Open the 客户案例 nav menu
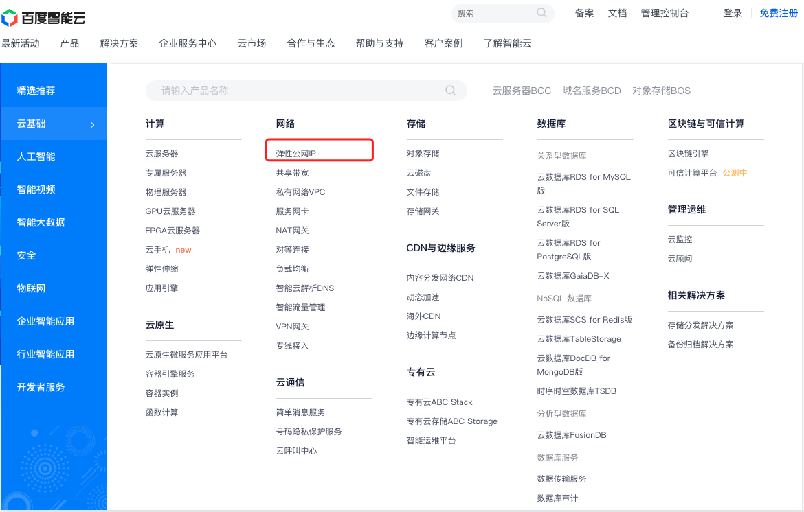 [443, 43]
